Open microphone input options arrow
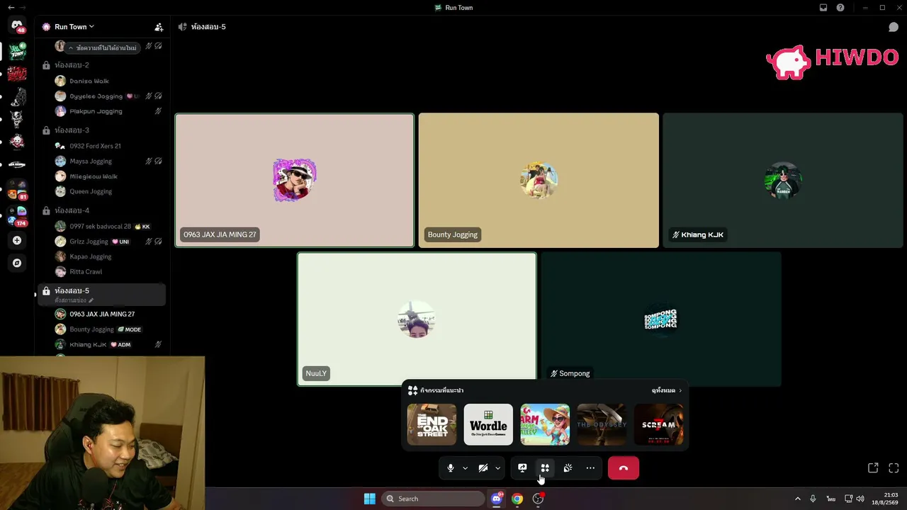Screen dimensions: 907x510 pos(465,468)
